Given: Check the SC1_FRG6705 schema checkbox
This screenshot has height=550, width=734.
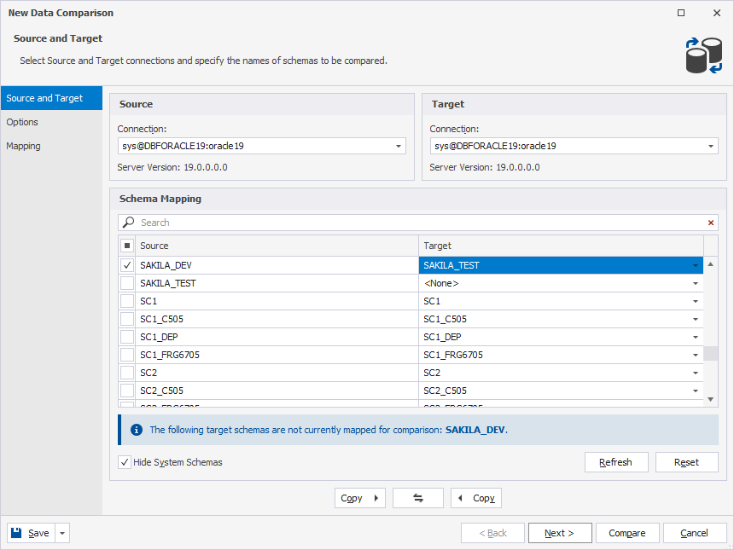Looking at the screenshot, I should [127, 355].
